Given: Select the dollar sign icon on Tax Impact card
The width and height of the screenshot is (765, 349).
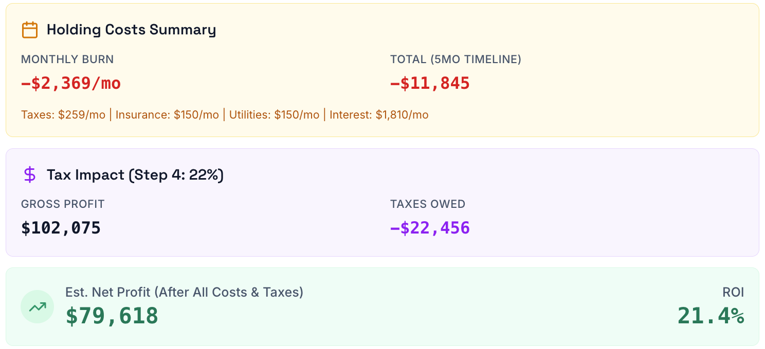Looking at the screenshot, I should click(x=30, y=174).
